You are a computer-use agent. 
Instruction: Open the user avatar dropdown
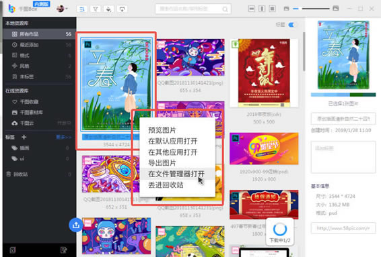(62, 9)
